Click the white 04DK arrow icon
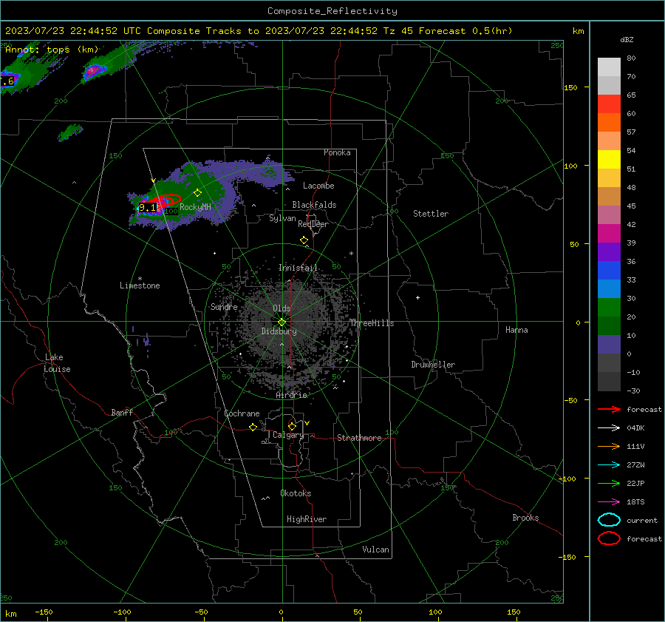This screenshot has width=665, height=622. click(x=609, y=428)
